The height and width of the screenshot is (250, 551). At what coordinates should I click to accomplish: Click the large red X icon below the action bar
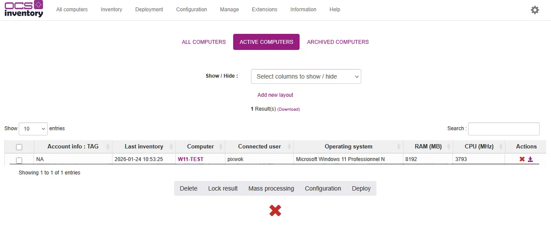275,211
